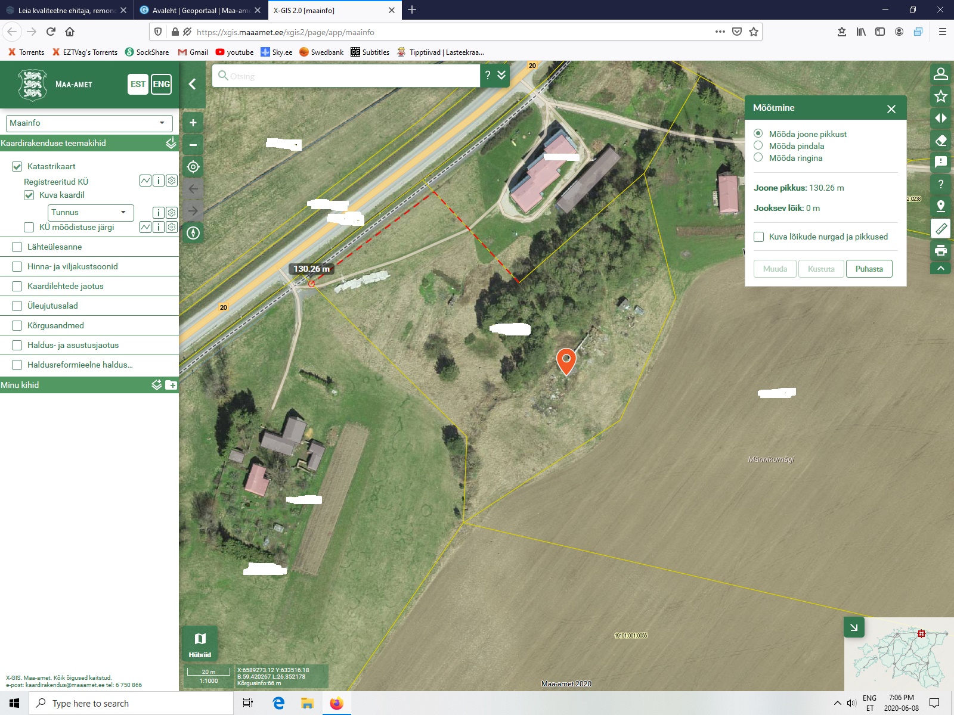Open the Maainfo application dropdown
The width and height of the screenshot is (954, 715).
click(89, 123)
